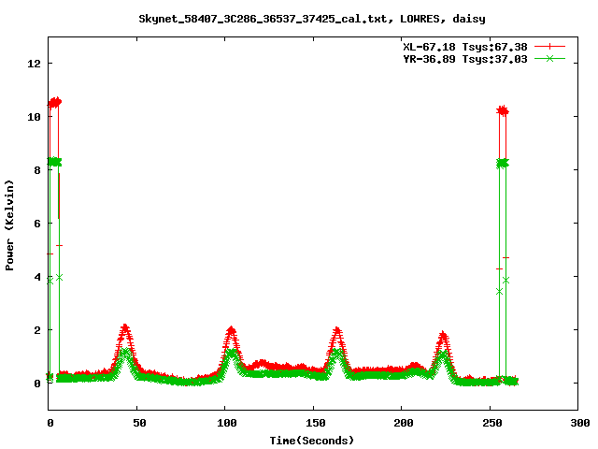Select the YR-36.89 Tsys:37.03 legend entry

(x=465, y=59)
